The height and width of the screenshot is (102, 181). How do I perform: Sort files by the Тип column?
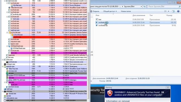(151, 15)
